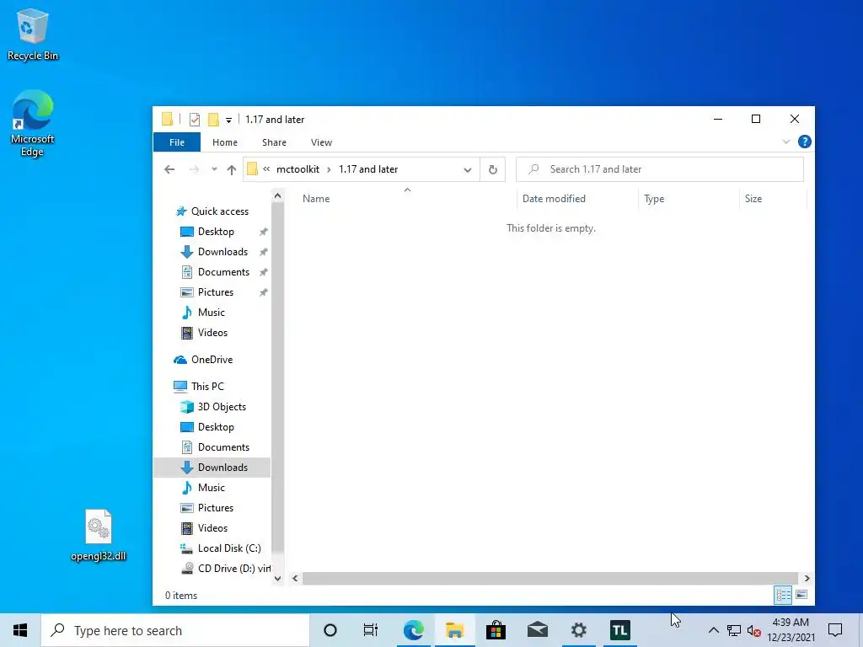This screenshot has width=863, height=647.
Task: Open Settings gear icon on taskbar
Action: tap(578, 630)
